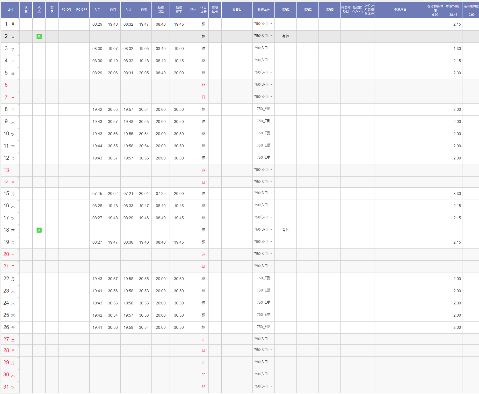479x394 pixels.
Task: Click green approval icon on day 18 row
Action: click(39, 230)
